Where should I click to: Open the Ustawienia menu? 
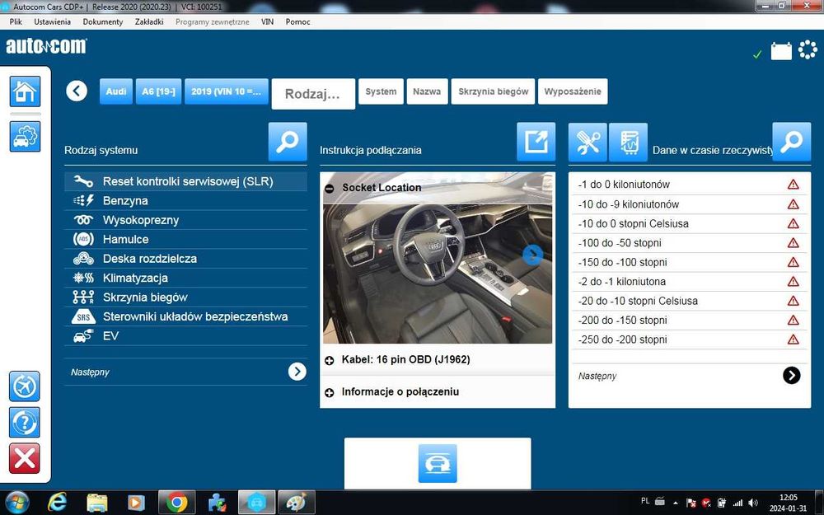click(52, 21)
